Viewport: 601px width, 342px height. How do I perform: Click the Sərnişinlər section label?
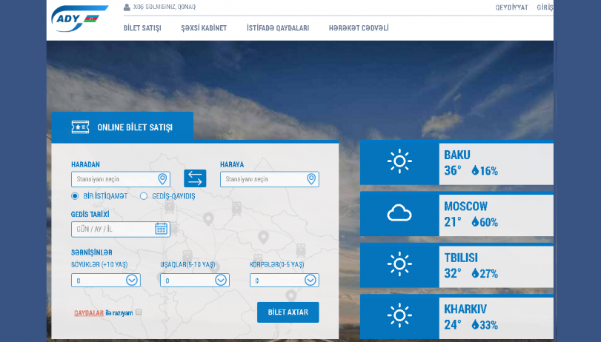click(92, 252)
